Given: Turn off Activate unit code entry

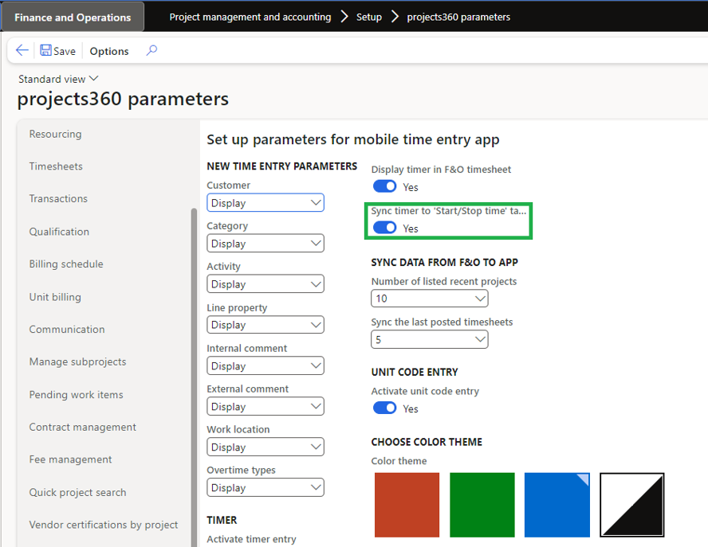Looking at the screenshot, I should click(385, 408).
